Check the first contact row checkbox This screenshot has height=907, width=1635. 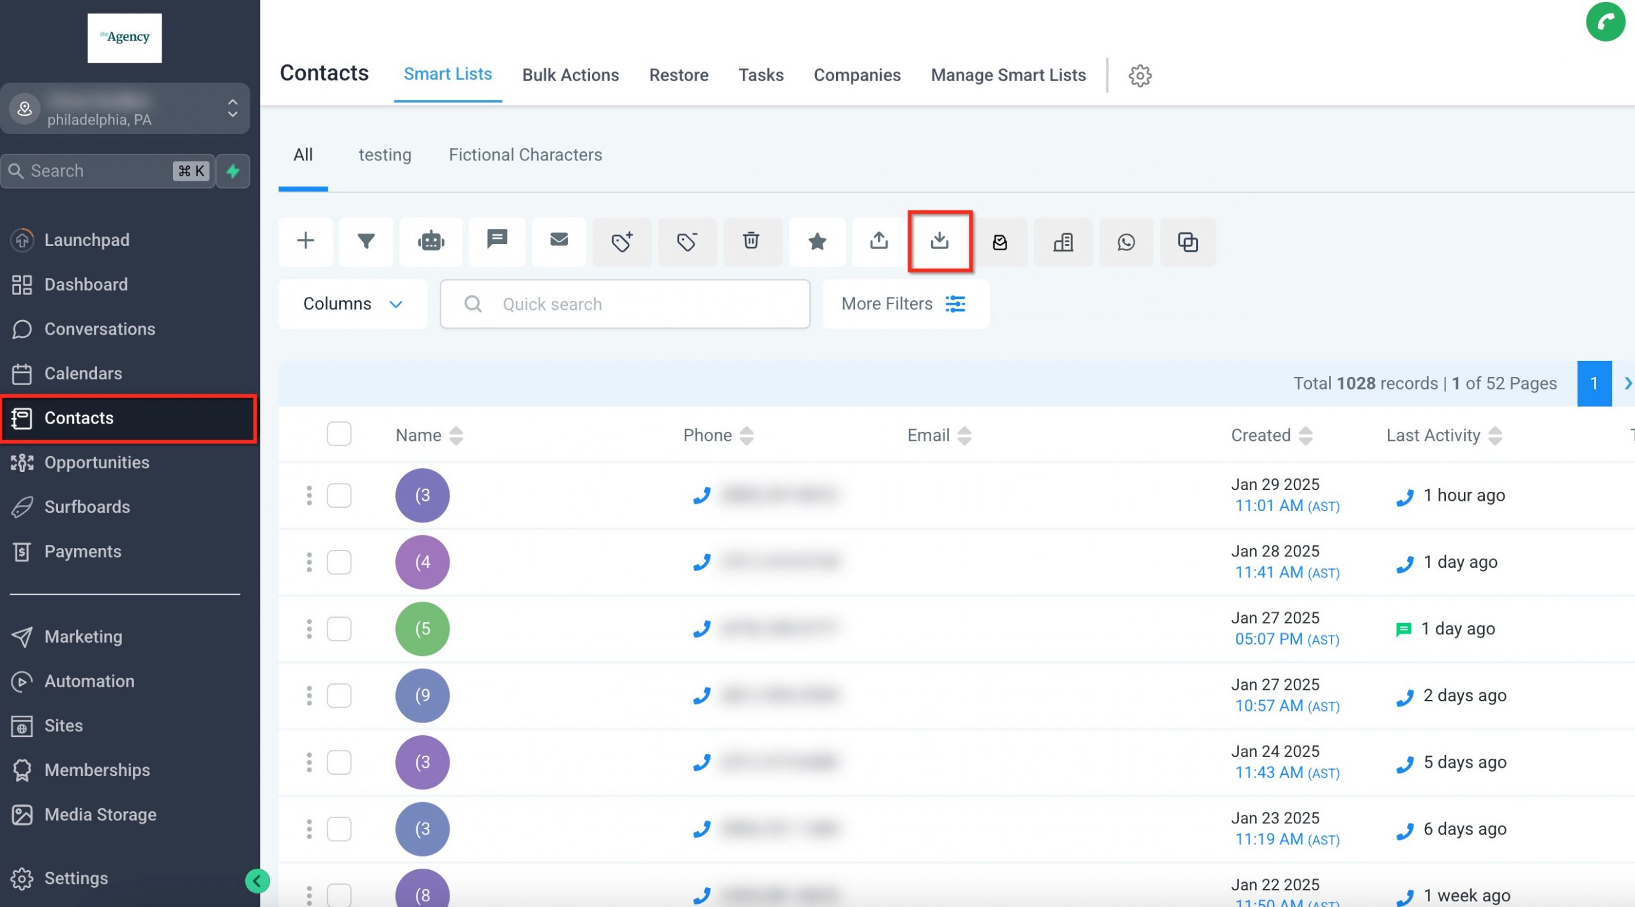[x=339, y=495]
